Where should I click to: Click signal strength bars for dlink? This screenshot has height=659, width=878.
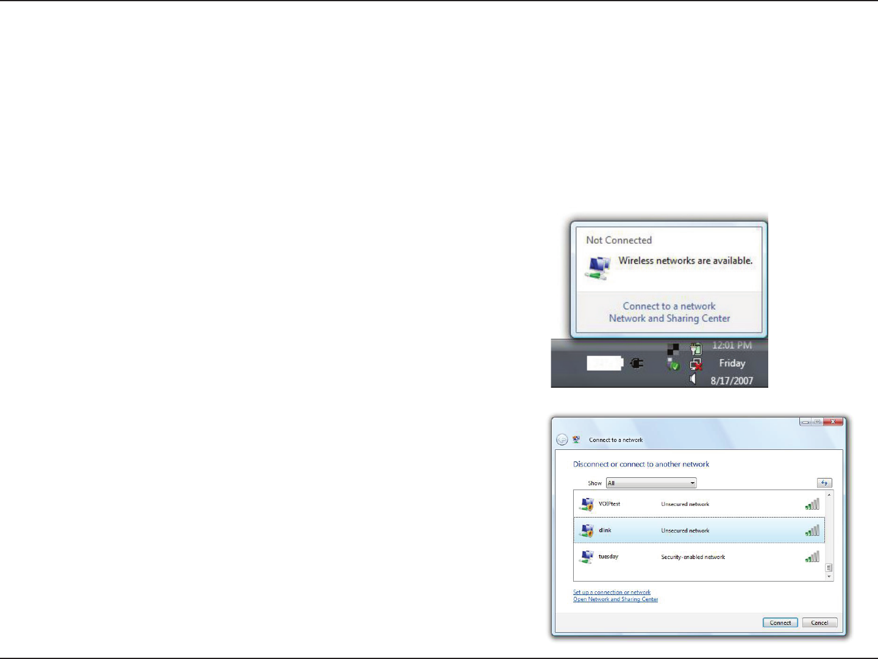[x=812, y=530]
